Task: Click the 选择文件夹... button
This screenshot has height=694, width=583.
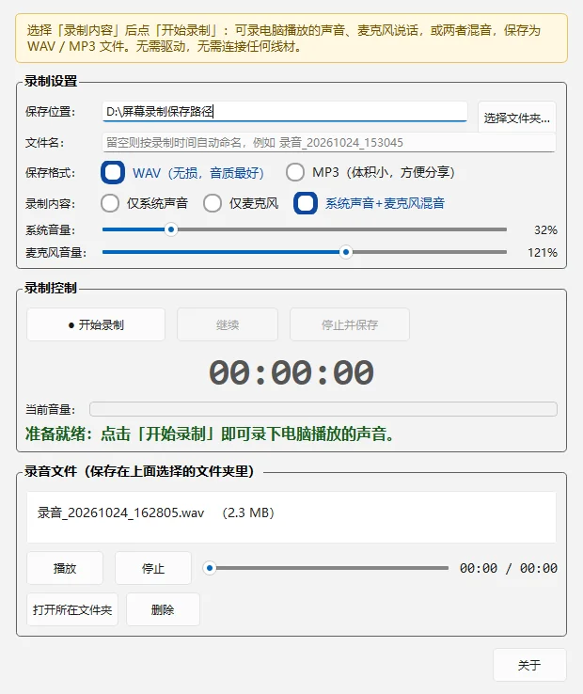Action: [x=516, y=118]
